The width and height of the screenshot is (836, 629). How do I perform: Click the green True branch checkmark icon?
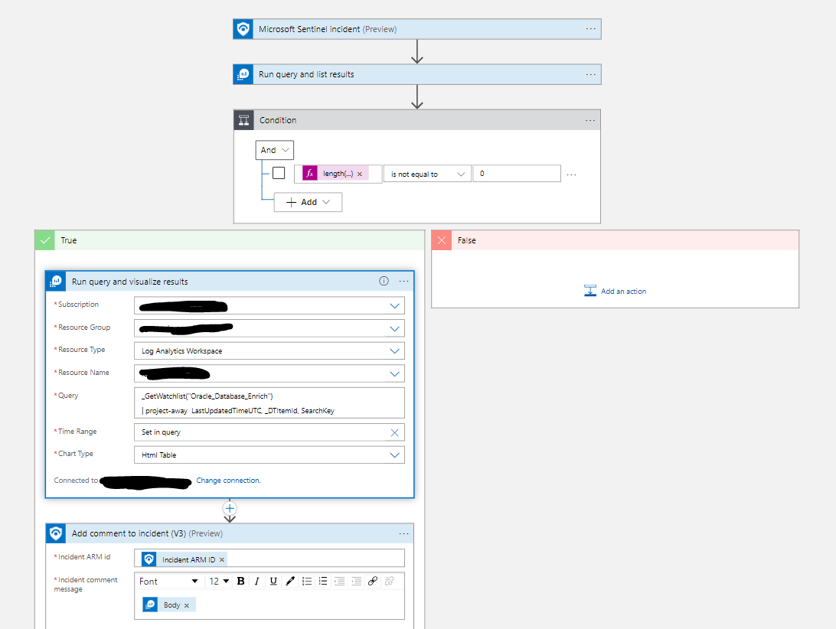[44, 240]
